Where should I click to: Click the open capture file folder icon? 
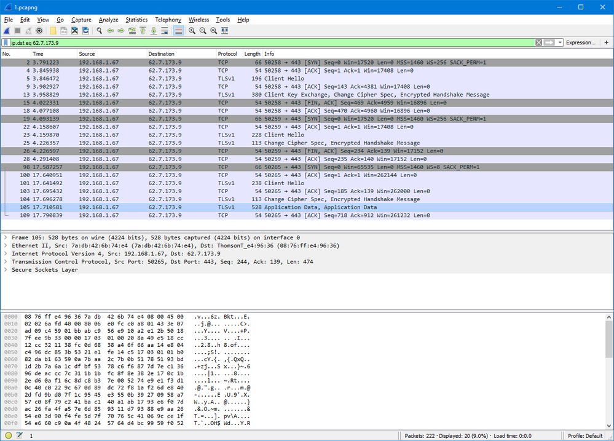pos(53,31)
